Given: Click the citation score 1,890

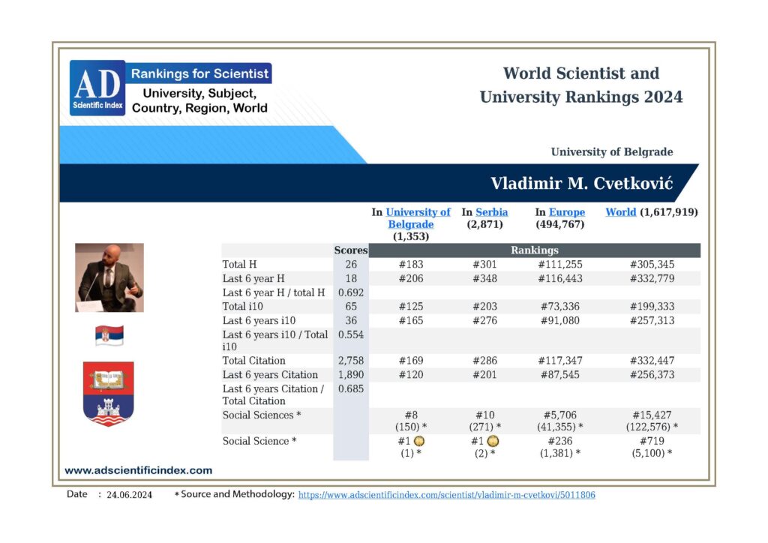Looking at the screenshot, I should 351,375.
